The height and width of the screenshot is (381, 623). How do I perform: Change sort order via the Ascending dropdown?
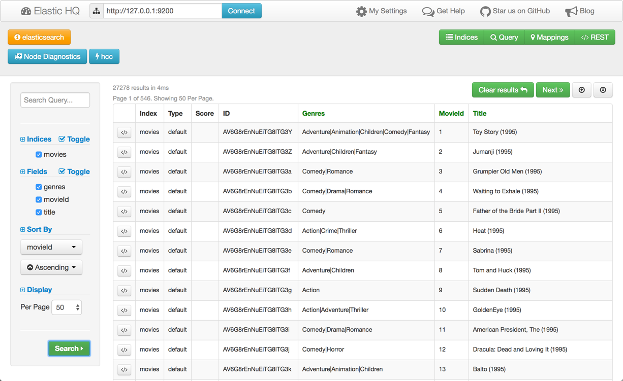[51, 267]
